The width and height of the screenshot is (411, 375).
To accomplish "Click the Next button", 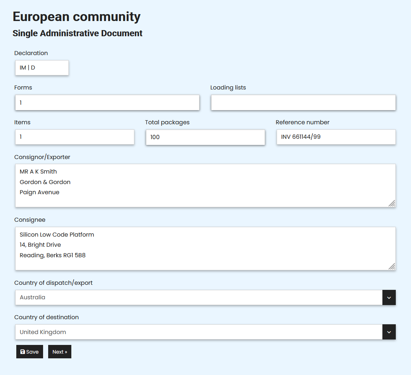I will point(59,351).
